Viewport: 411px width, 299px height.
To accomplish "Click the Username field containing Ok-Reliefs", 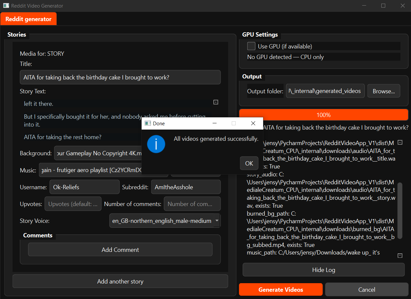I will click(x=85, y=187).
